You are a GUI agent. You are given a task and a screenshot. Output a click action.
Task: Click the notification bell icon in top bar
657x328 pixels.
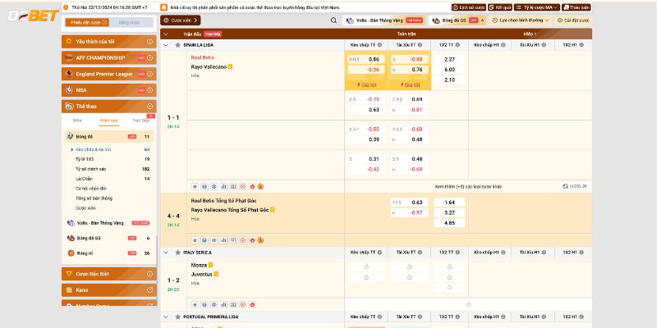tap(163, 7)
